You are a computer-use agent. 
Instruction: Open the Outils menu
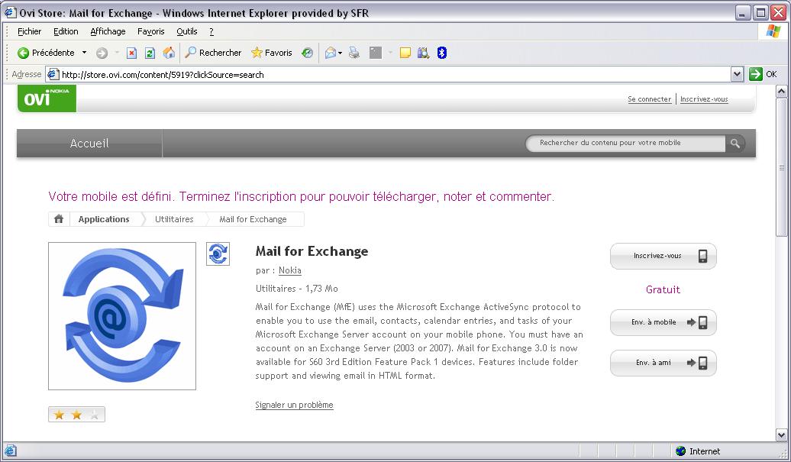[186, 31]
